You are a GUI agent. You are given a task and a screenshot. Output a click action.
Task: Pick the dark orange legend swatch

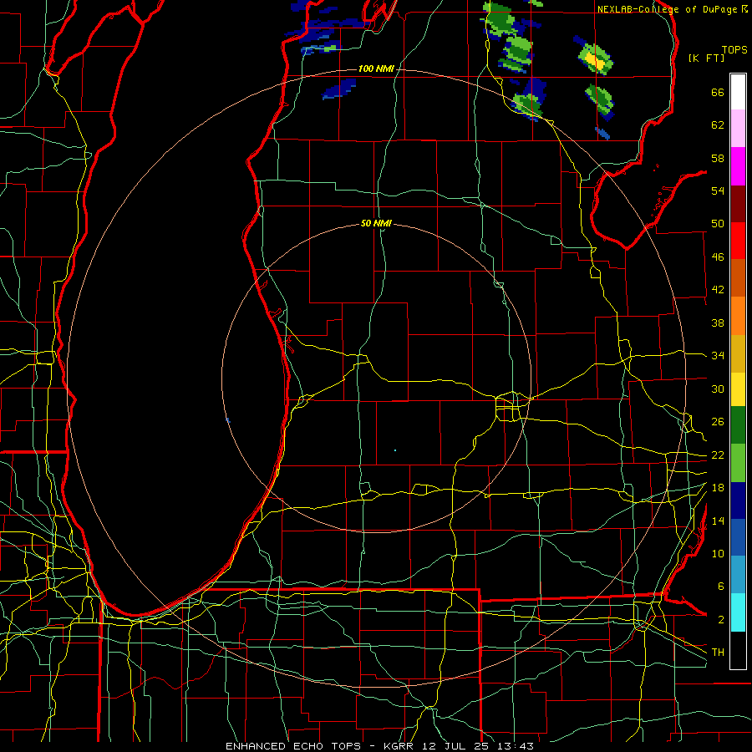click(x=738, y=278)
